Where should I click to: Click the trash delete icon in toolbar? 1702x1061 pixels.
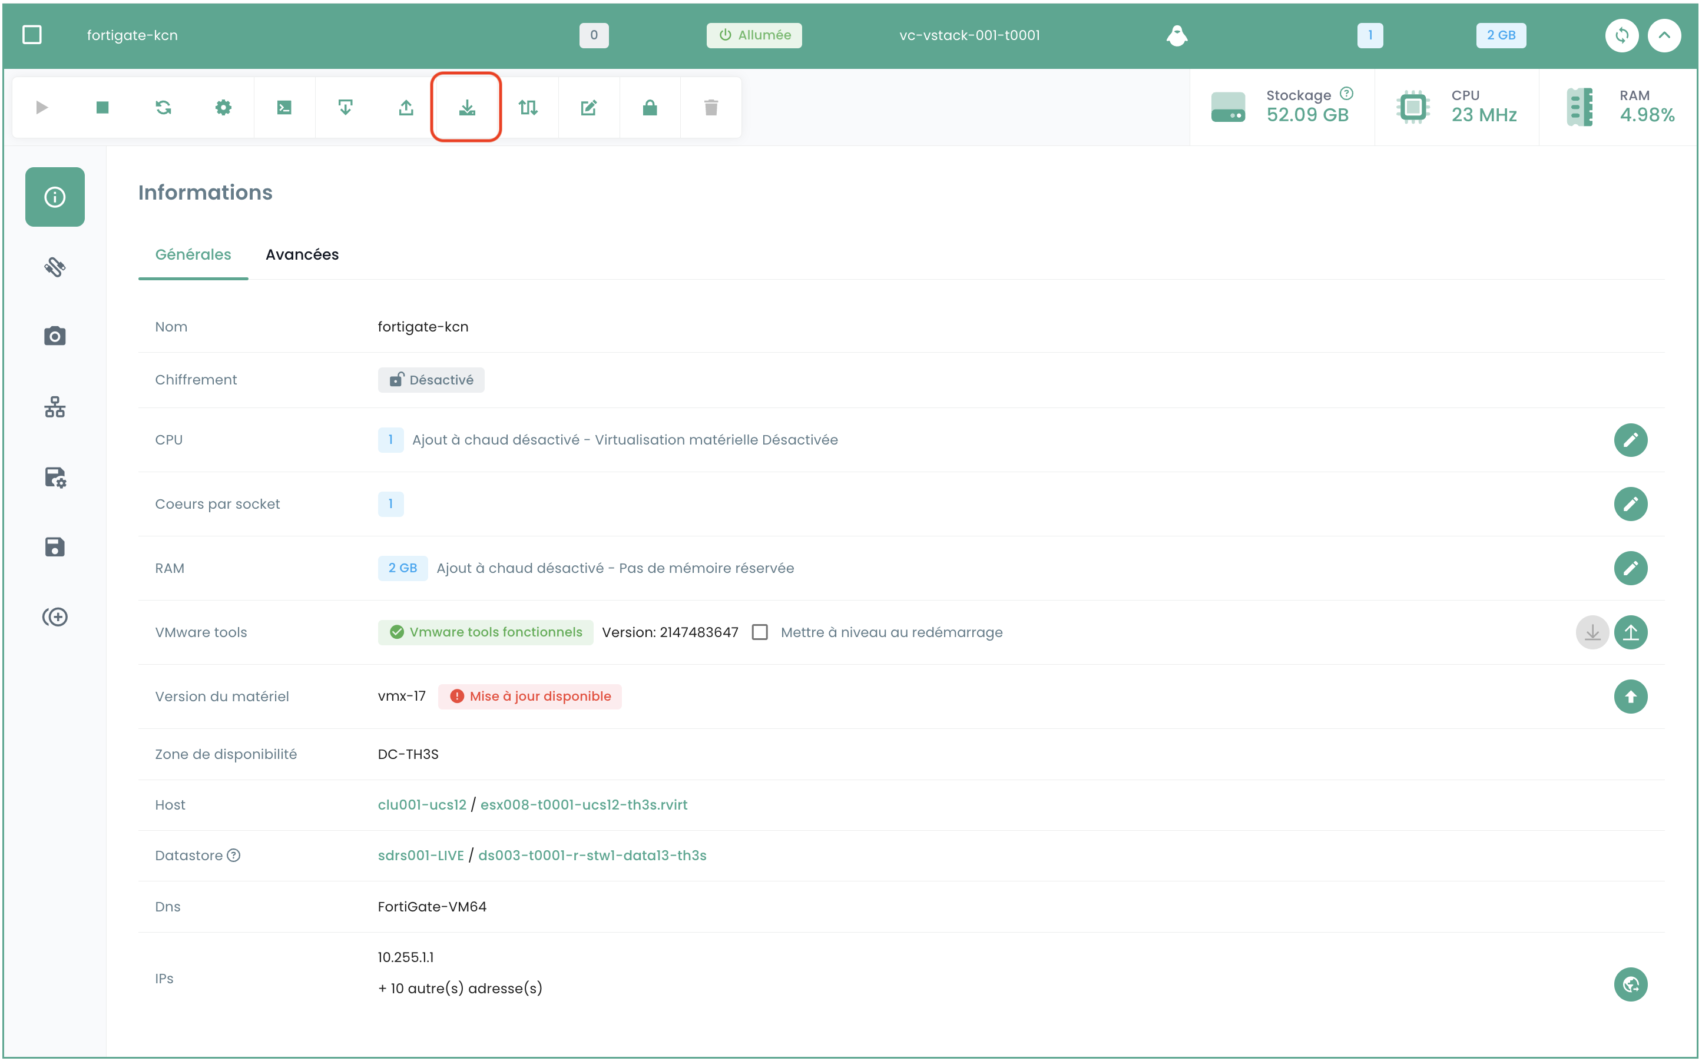point(710,107)
